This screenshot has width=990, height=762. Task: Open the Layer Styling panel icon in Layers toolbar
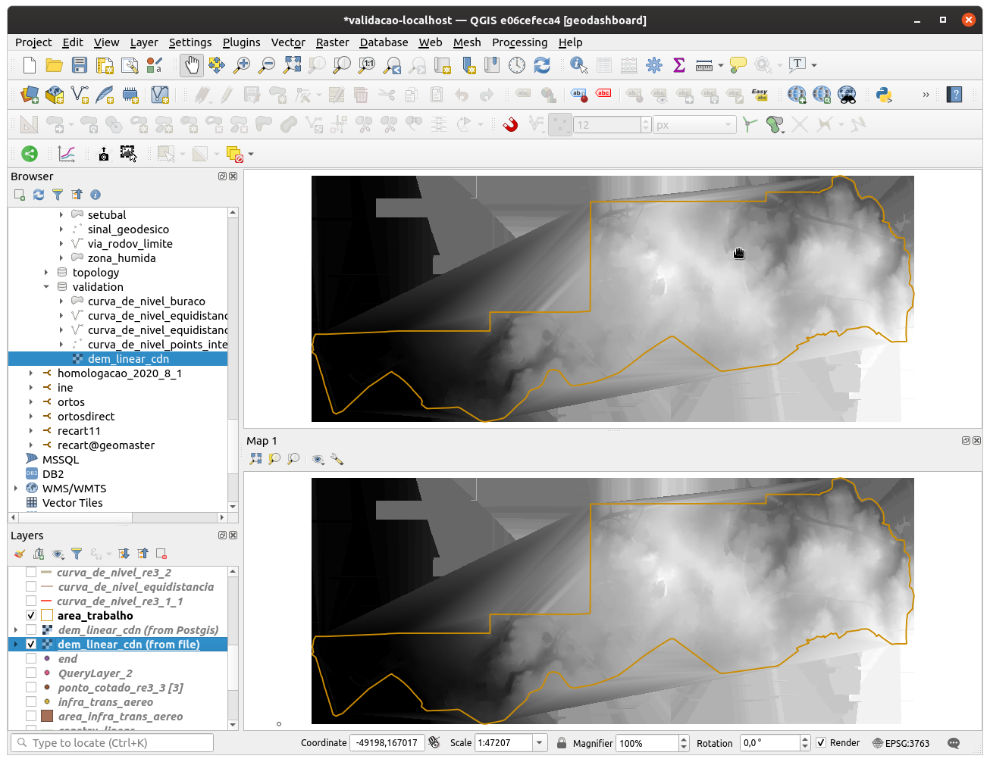(x=20, y=553)
